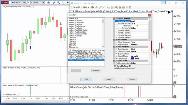Open the indicators icon in right toolbar
The image size is (188, 105).
pyautogui.click(x=120, y=7)
